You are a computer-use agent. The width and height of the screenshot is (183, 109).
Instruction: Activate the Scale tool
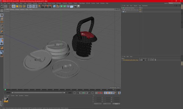(x=17, y=6)
